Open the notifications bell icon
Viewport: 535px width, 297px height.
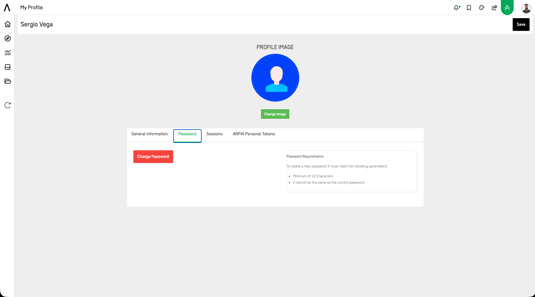point(457,8)
